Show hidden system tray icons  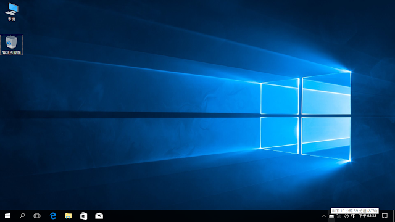323,216
